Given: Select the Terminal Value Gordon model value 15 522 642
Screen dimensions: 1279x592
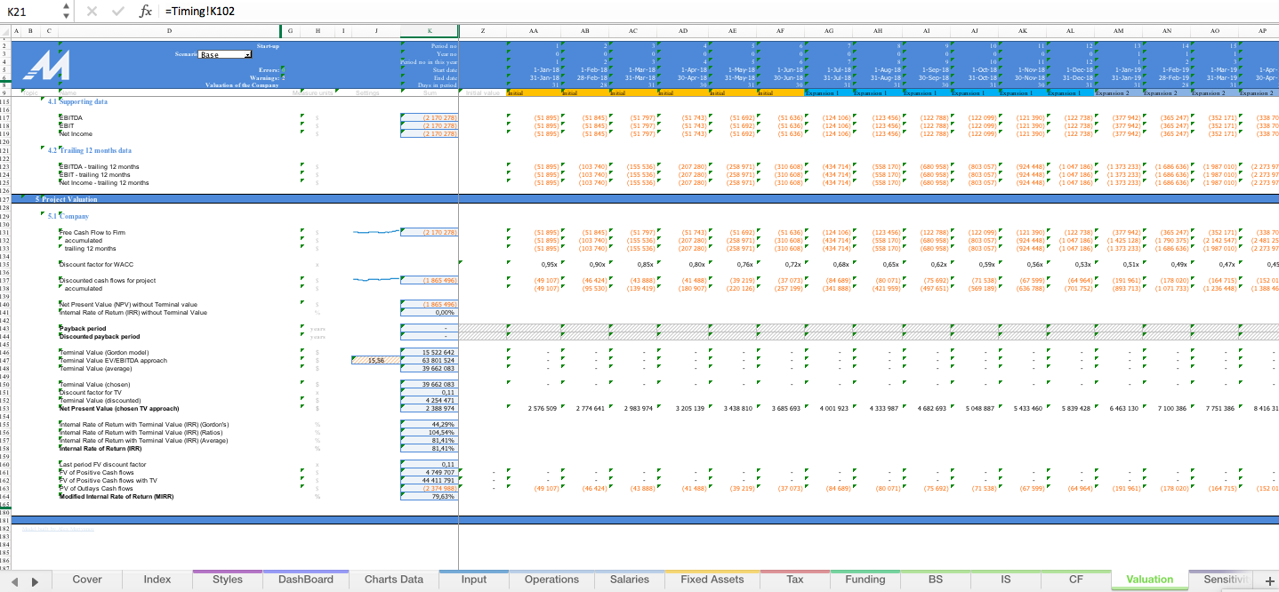Looking at the screenshot, I should click(430, 352).
